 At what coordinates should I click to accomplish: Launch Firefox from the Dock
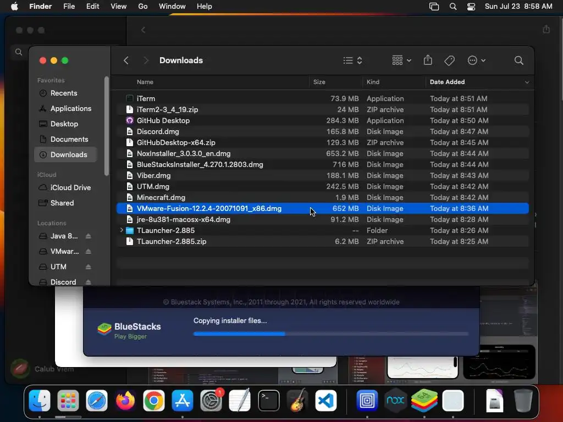[125, 401]
